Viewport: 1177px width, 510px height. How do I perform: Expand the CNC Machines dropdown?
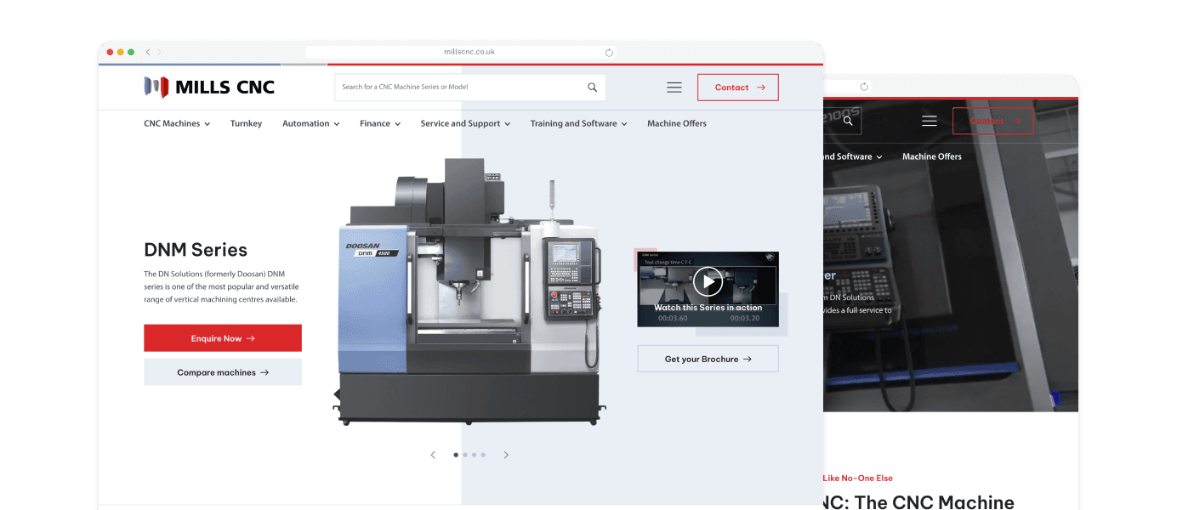(176, 123)
